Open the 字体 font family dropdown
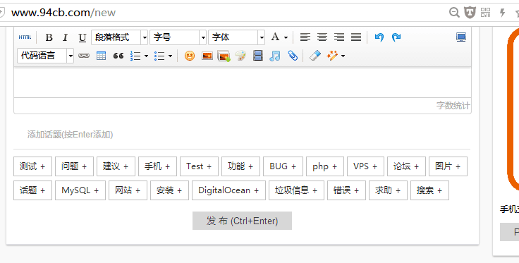Image resolution: width=519 pixels, height=263 pixels. click(x=236, y=37)
